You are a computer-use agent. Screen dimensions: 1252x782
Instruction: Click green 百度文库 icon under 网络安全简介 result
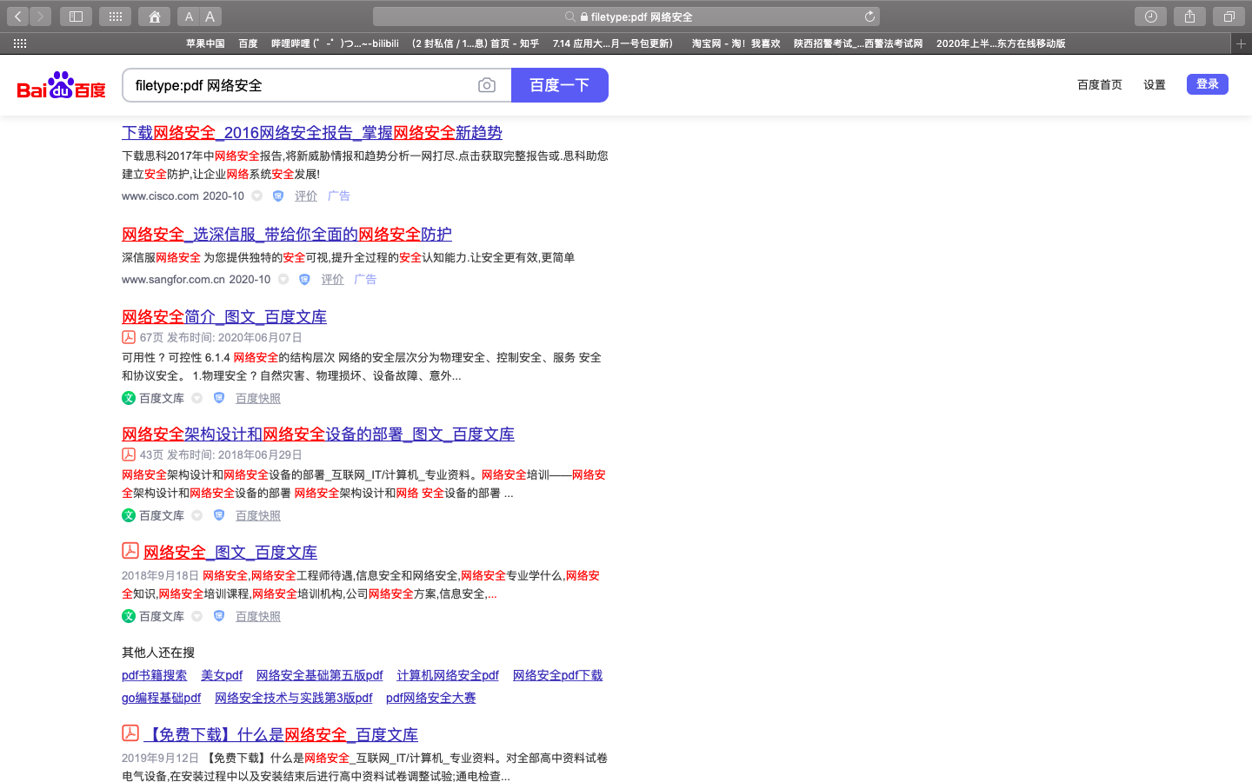tap(129, 398)
